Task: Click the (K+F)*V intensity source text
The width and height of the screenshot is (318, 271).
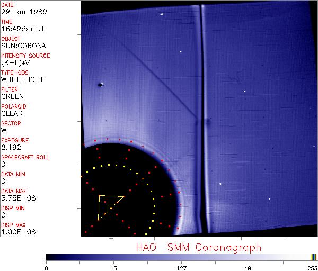Action: pos(15,63)
